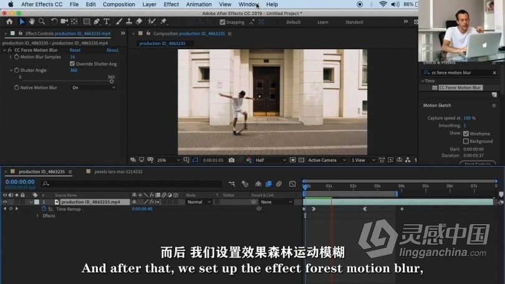The height and width of the screenshot is (284, 505).
Task: Open the Layer menu
Action: click(x=149, y=4)
